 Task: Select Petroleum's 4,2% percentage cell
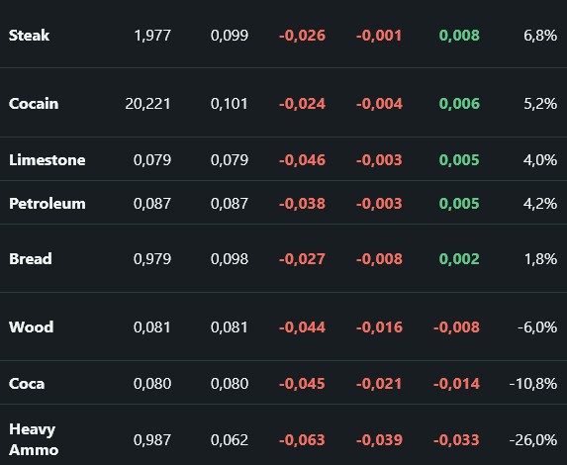[540, 203]
